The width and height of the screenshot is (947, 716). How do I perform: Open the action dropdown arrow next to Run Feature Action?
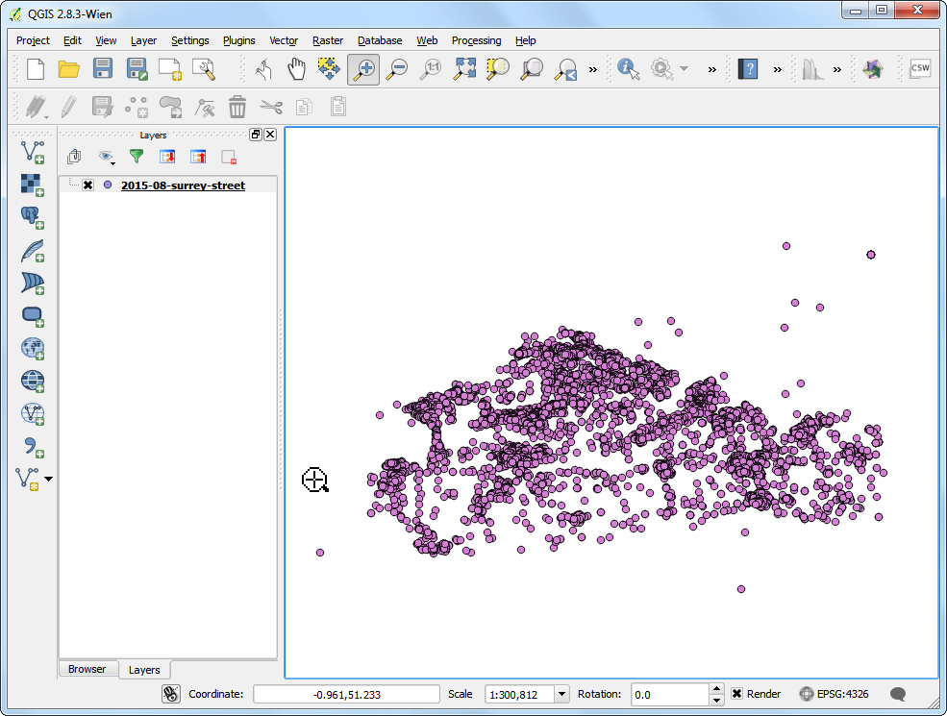(x=685, y=69)
